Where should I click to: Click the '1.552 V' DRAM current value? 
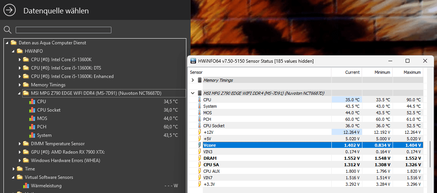point(351,158)
